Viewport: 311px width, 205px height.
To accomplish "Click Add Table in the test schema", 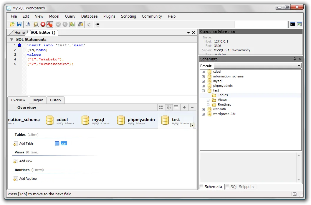I will pyautogui.click(x=26, y=143).
